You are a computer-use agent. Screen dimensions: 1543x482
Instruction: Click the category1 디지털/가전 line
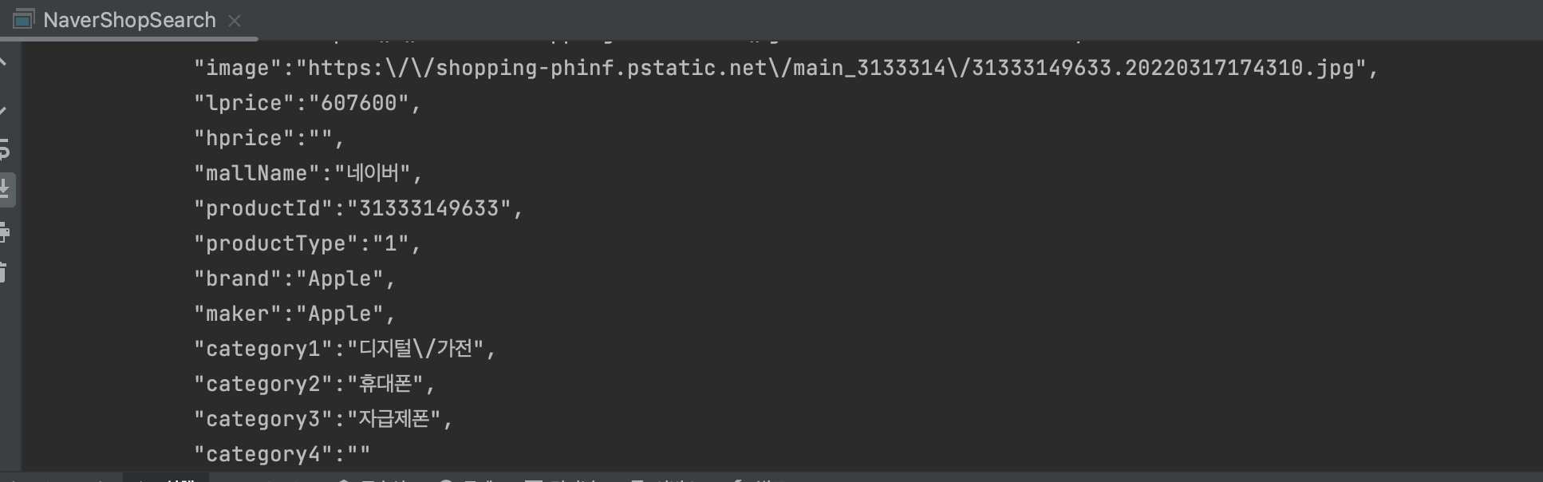[x=345, y=349]
